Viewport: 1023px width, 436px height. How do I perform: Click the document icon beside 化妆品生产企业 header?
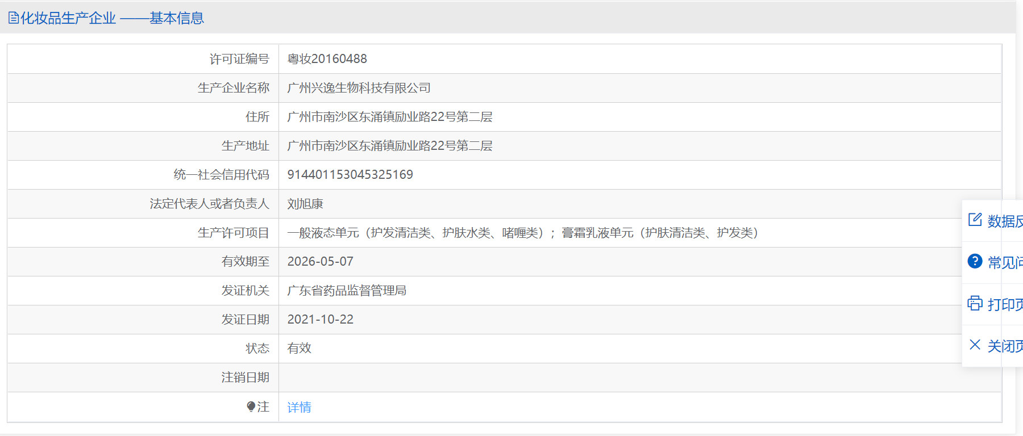click(x=14, y=18)
